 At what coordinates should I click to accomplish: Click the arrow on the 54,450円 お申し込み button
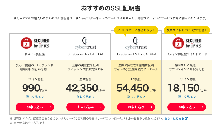click(152, 107)
